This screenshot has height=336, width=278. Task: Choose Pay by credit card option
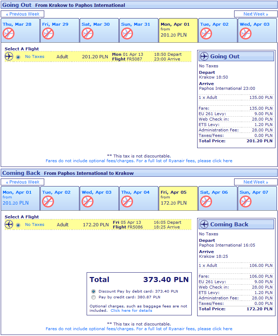tap(94, 297)
